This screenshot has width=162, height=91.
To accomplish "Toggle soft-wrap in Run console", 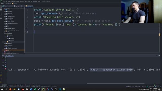I will (6, 62).
